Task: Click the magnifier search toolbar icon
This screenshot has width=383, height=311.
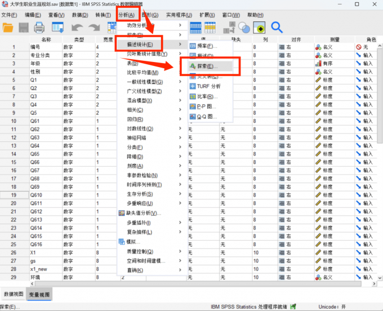Action: coord(277,28)
